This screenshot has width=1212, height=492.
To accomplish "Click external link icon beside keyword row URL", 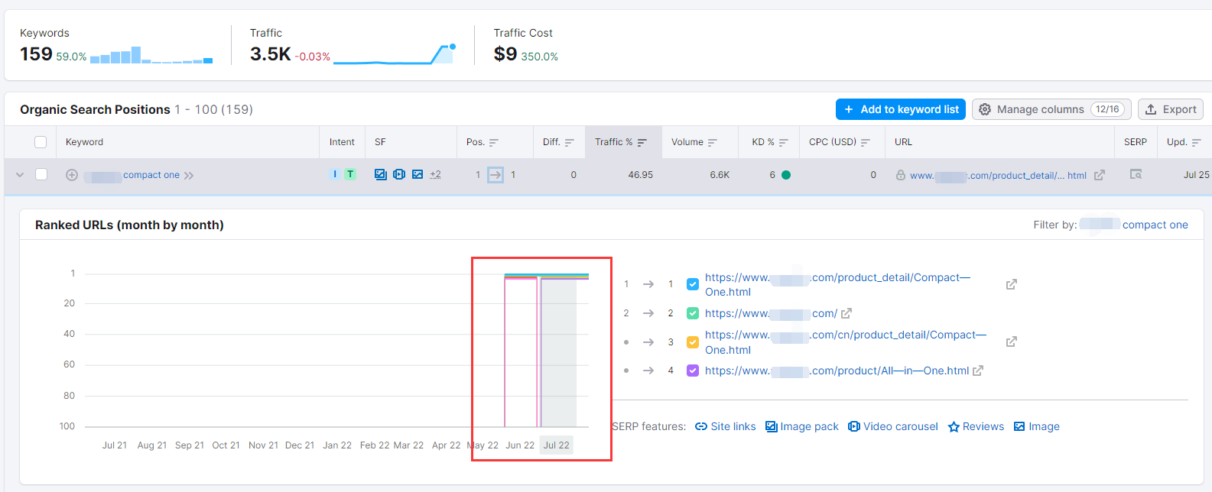I will click(1099, 175).
